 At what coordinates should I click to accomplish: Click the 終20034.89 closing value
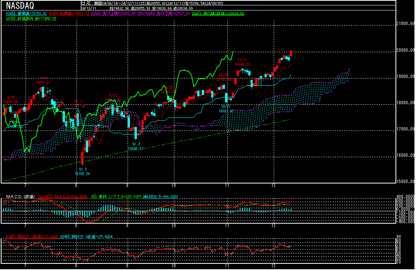pyautogui.click(x=183, y=8)
